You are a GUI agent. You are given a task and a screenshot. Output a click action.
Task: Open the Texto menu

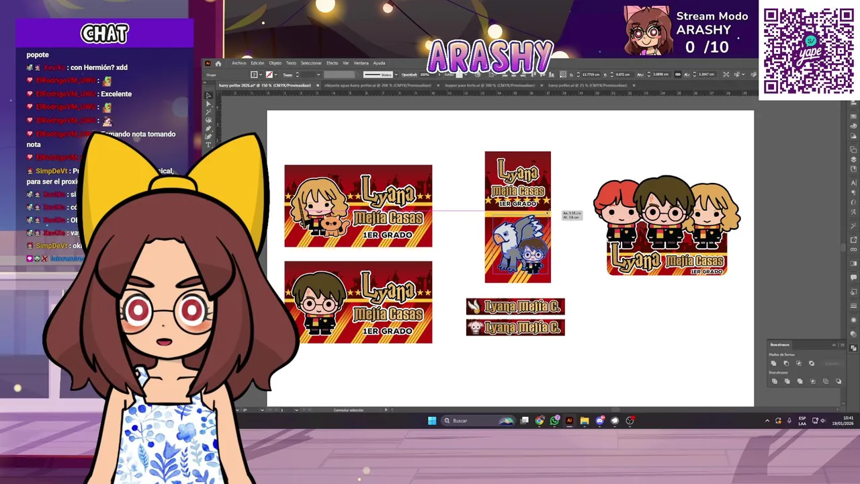[x=292, y=63]
